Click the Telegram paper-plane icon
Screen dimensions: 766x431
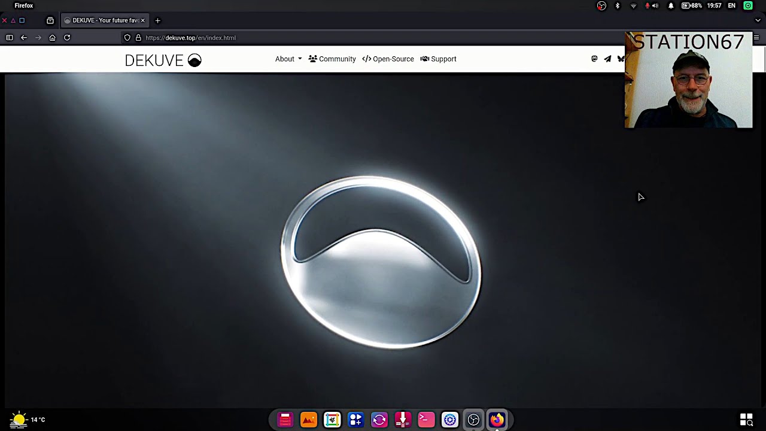(607, 59)
